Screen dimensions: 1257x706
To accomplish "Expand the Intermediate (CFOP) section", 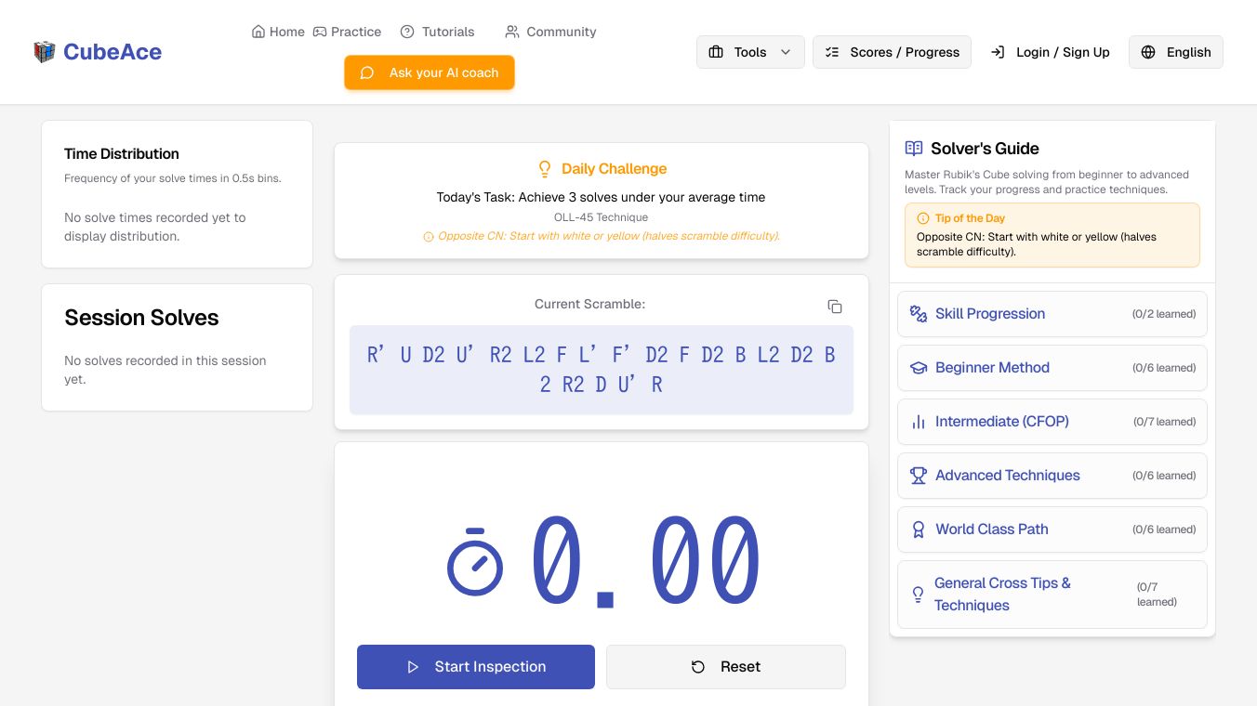I will (1052, 422).
